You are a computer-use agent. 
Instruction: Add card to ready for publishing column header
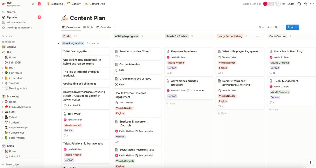tap(262, 36)
